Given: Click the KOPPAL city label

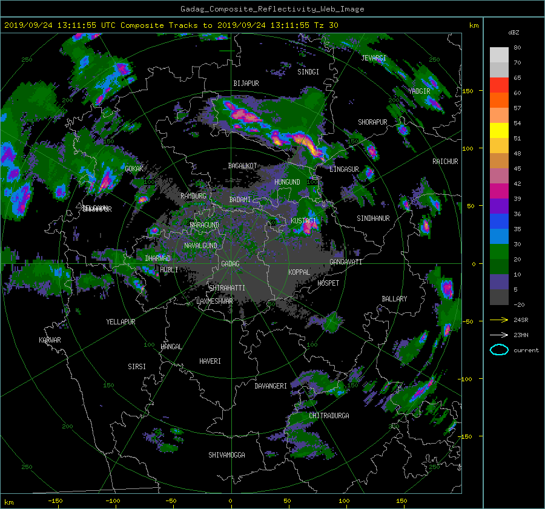Looking at the screenshot, I should pos(299,272).
